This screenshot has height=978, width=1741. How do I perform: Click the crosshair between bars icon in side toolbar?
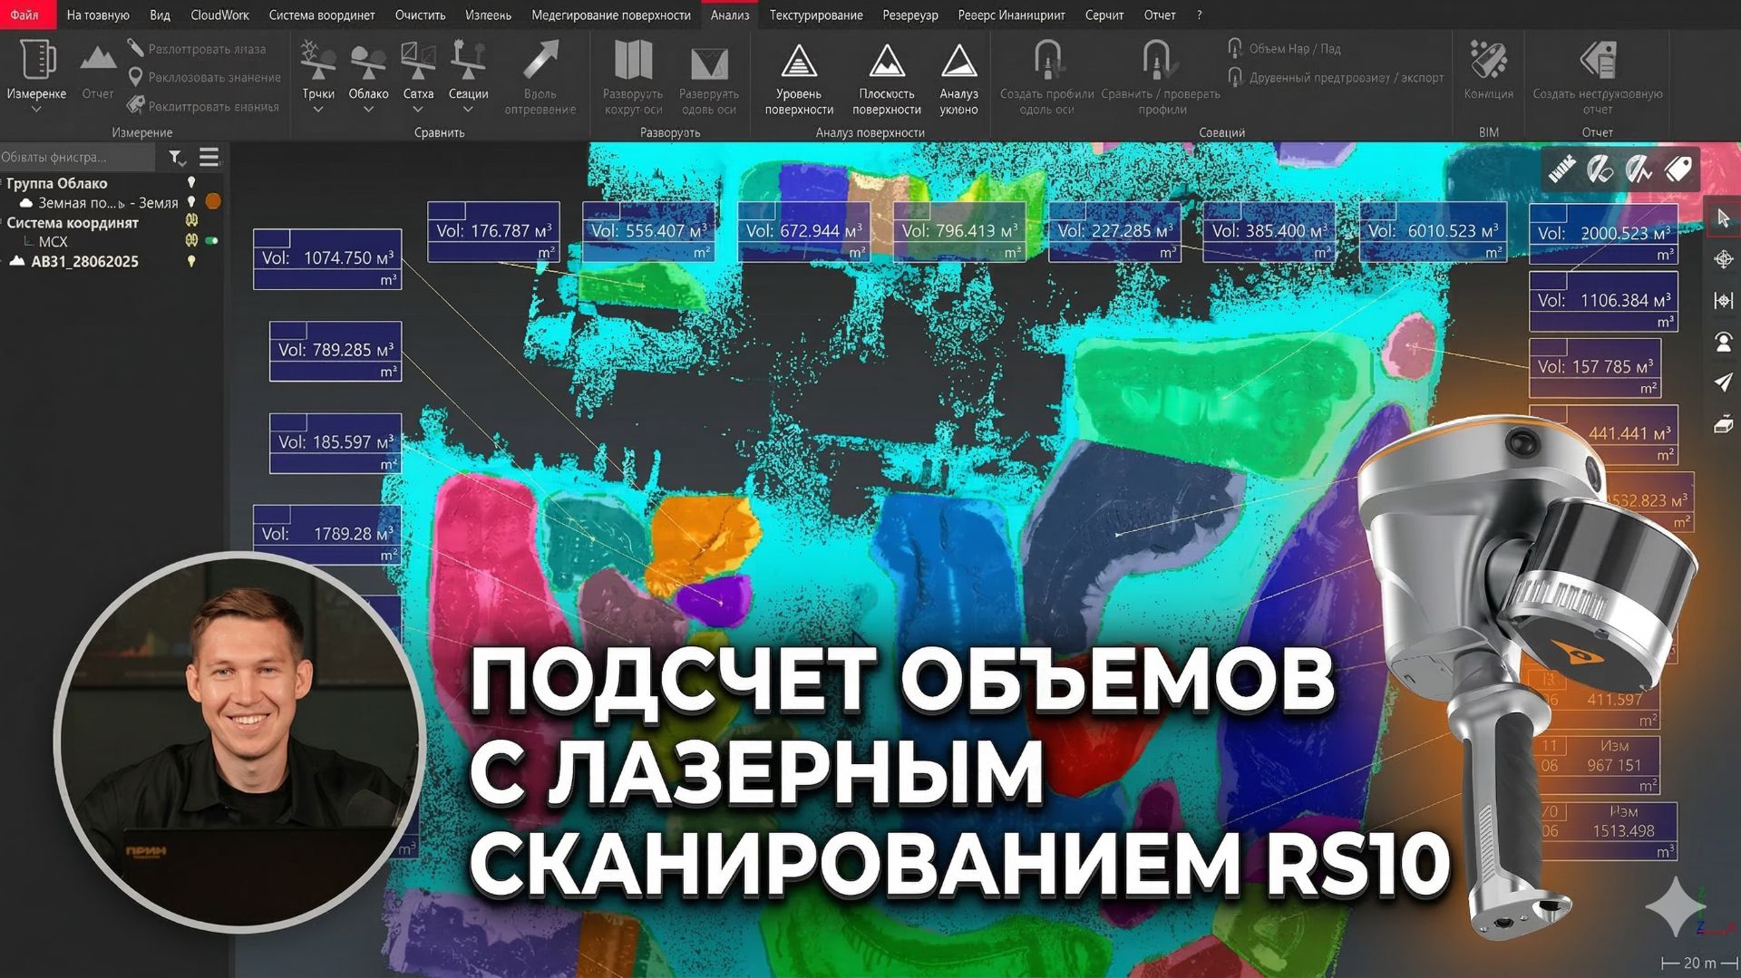click(x=1723, y=300)
